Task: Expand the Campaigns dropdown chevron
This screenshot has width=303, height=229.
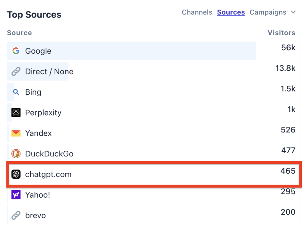Action: [293, 12]
